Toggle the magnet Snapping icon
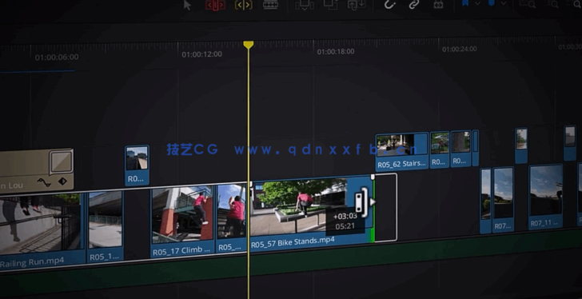The height and width of the screenshot is (299, 582). tap(389, 4)
